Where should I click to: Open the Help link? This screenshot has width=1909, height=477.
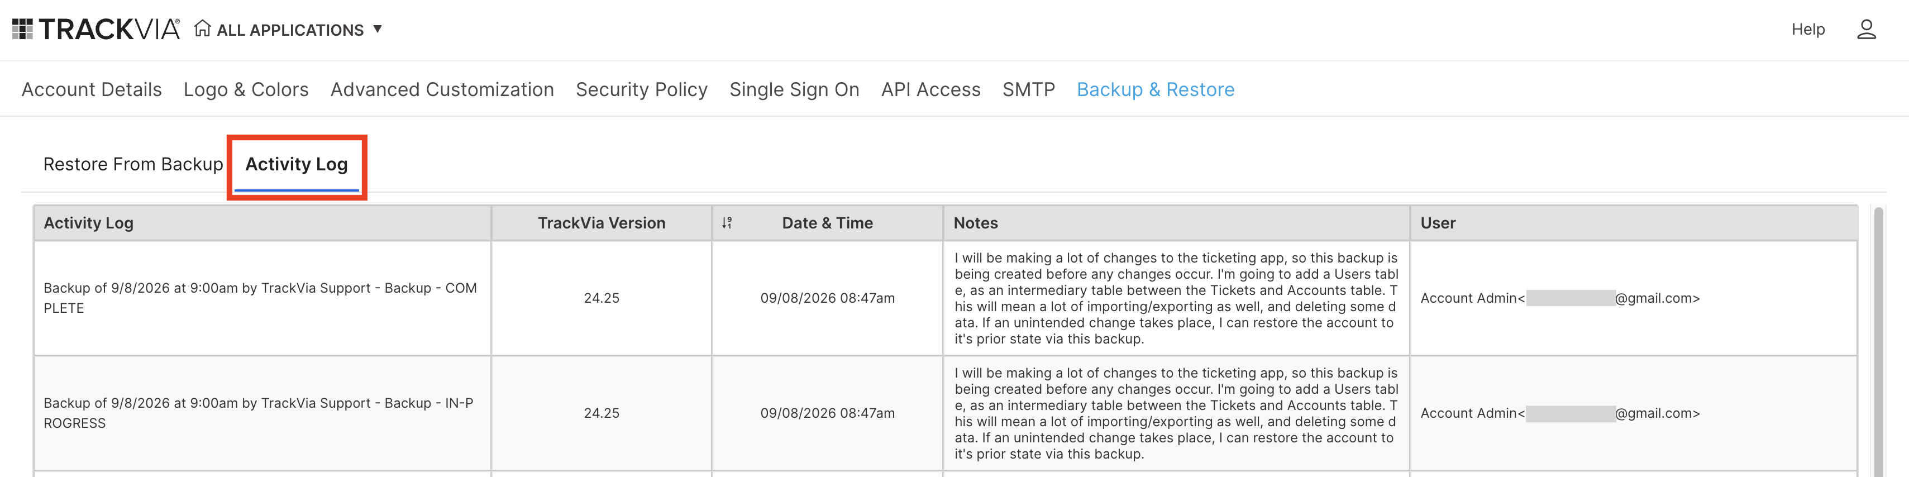click(x=1807, y=30)
